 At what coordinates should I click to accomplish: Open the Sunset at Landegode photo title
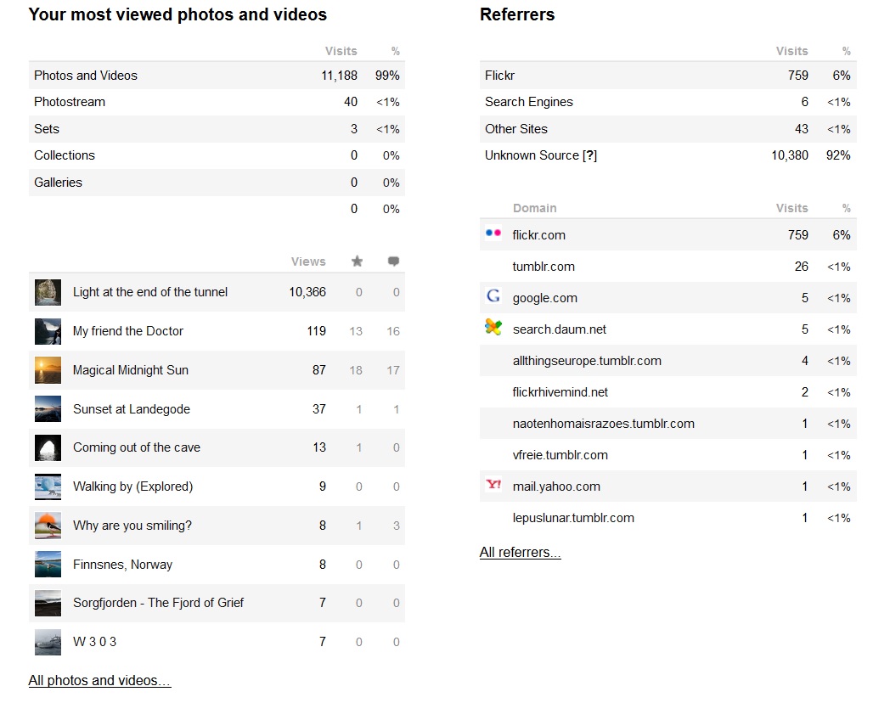tap(131, 409)
